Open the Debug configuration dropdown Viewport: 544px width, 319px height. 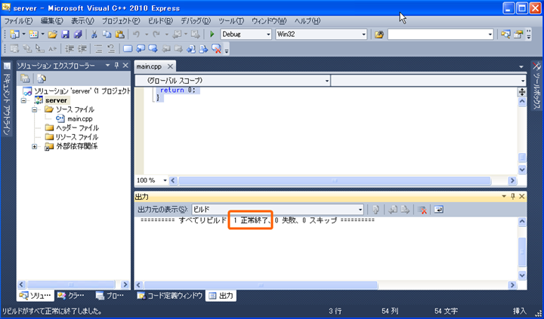point(268,34)
